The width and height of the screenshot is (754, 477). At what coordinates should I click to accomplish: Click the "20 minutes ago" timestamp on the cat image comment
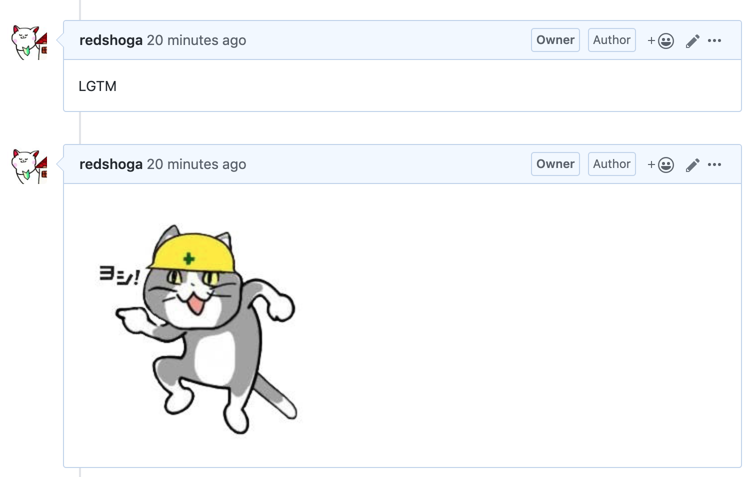(196, 164)
